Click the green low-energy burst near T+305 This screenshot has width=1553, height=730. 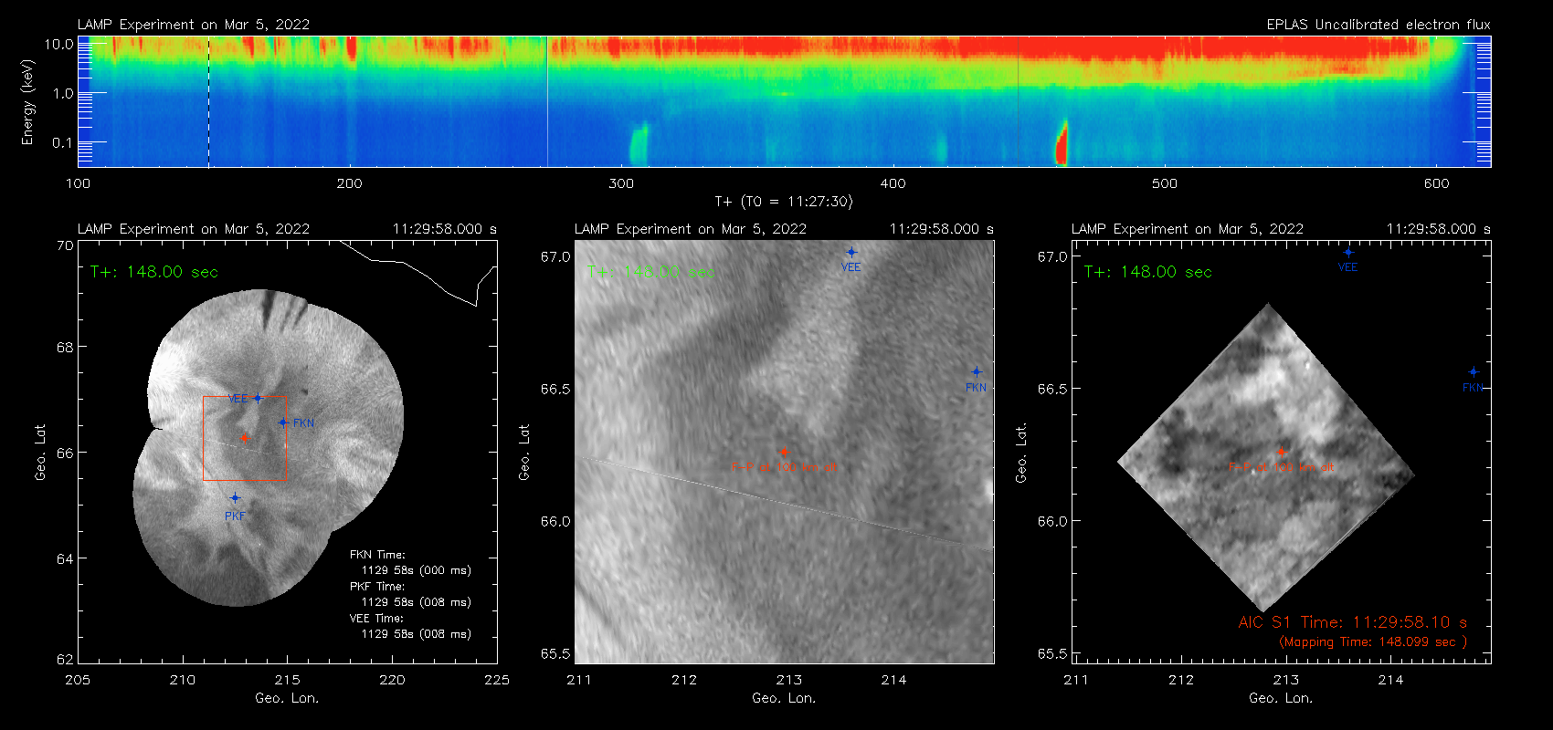pyautogui.click(x=638, y=144)
